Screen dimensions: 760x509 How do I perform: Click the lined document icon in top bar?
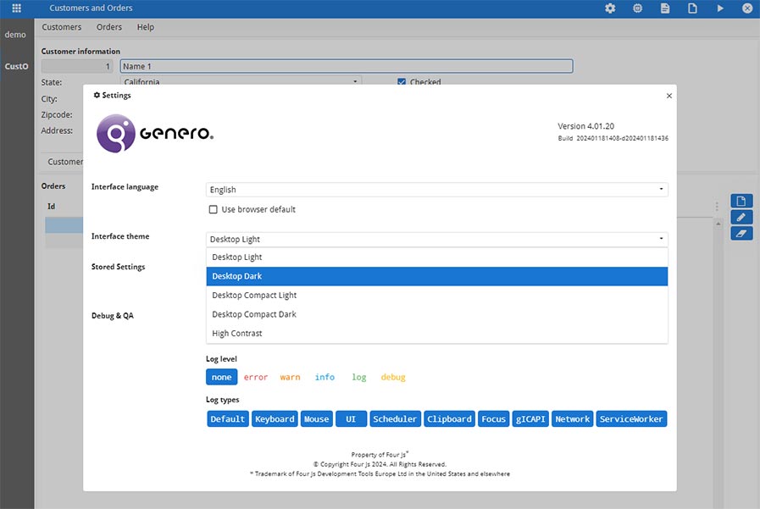click(x=665, y=8)
